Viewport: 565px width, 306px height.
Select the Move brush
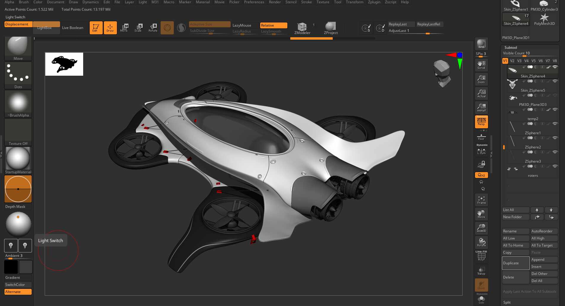click(18, 46)
